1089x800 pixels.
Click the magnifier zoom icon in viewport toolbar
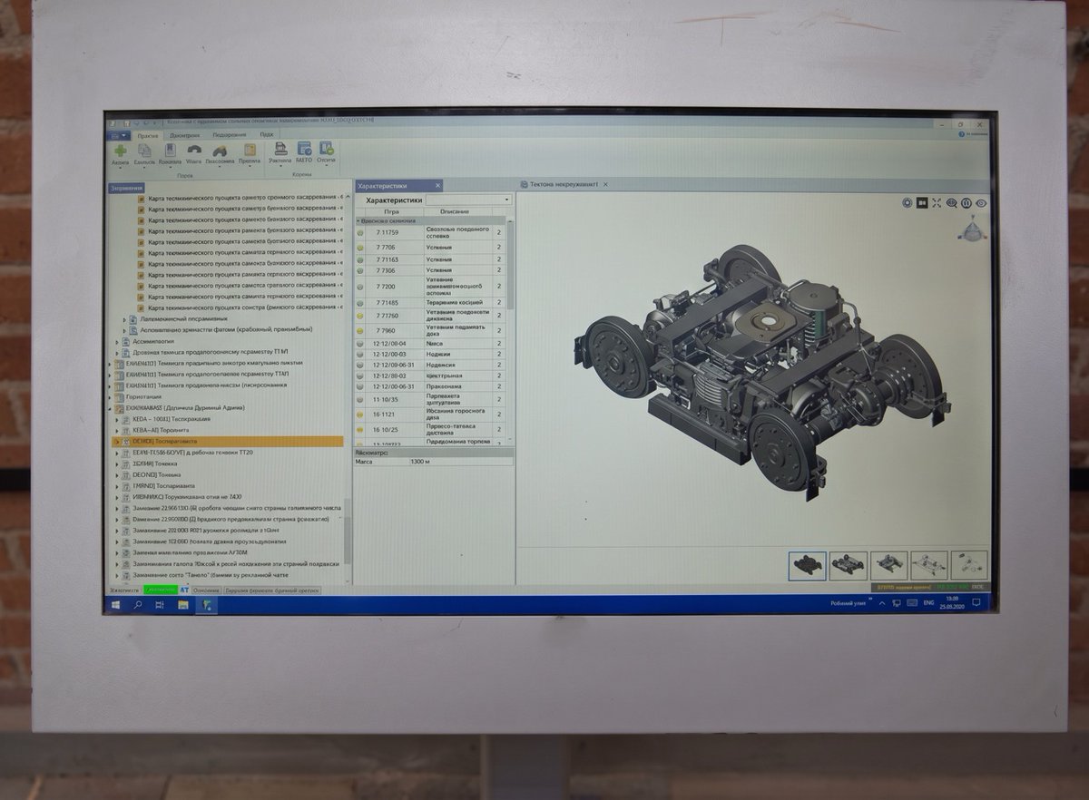click(952, 203)
